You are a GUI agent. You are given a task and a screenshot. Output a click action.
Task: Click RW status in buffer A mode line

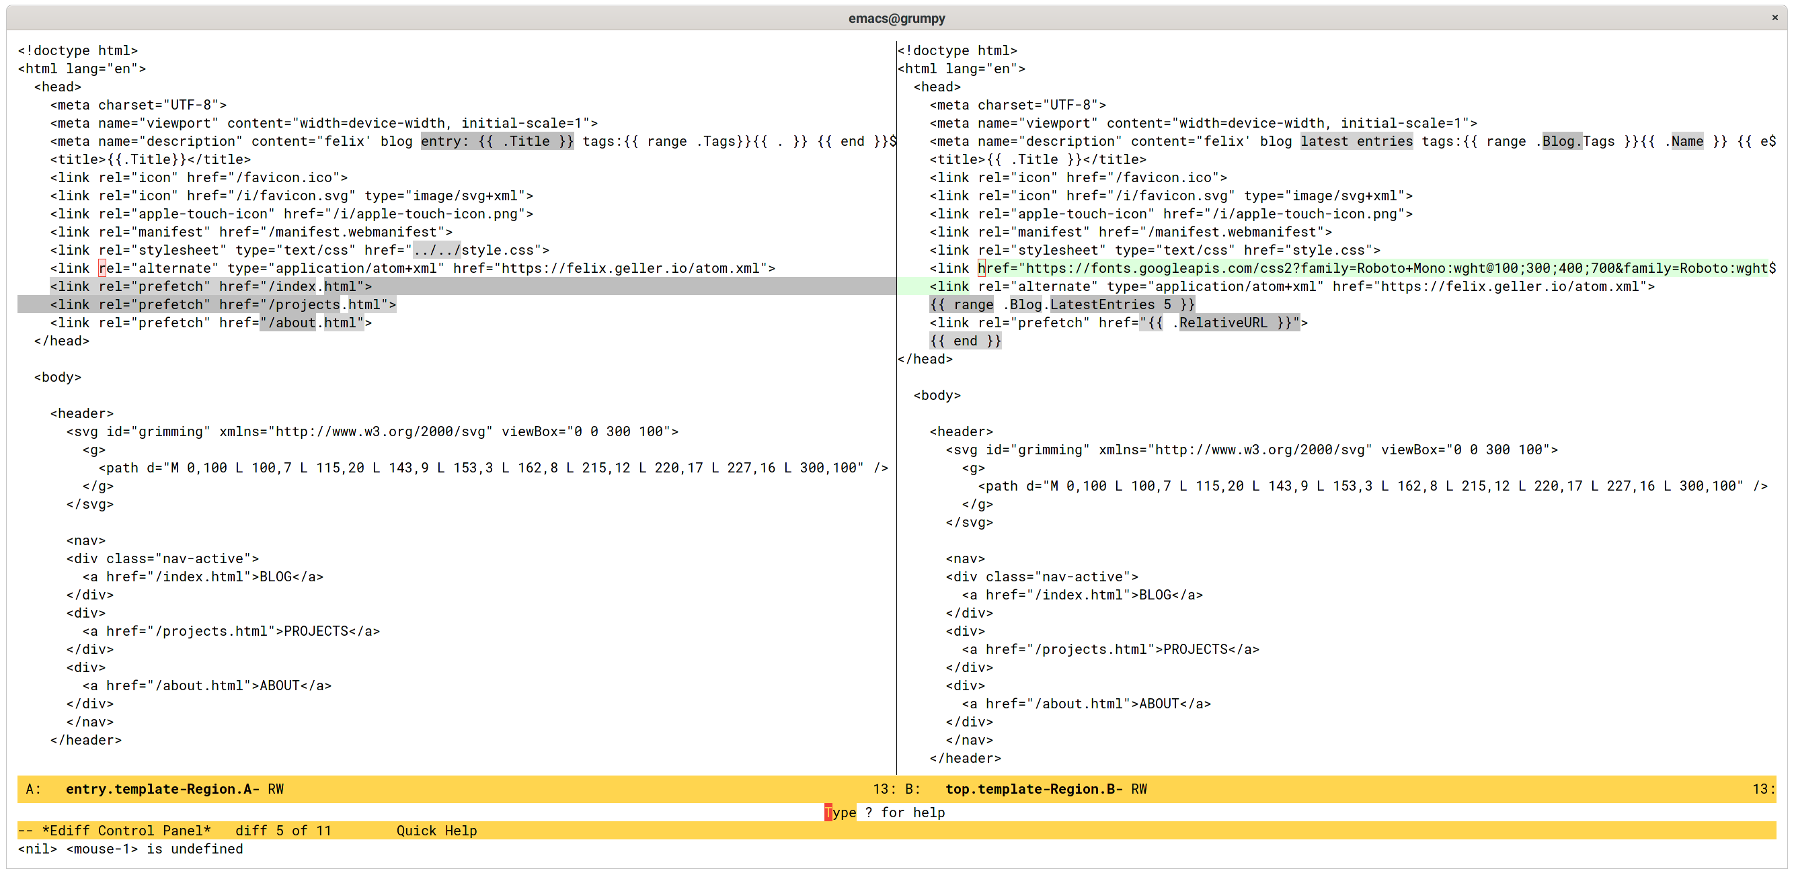(x=276, y=789)
